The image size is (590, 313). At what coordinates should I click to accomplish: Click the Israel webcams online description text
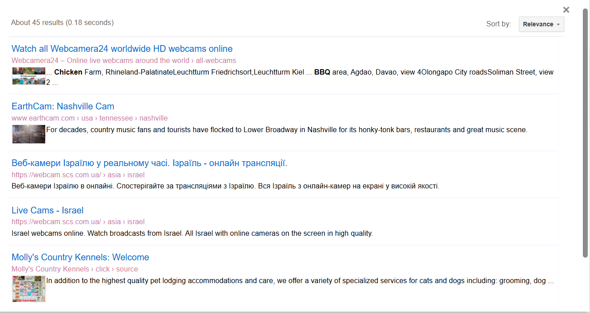pyautogui.click(x=192, y=234)
